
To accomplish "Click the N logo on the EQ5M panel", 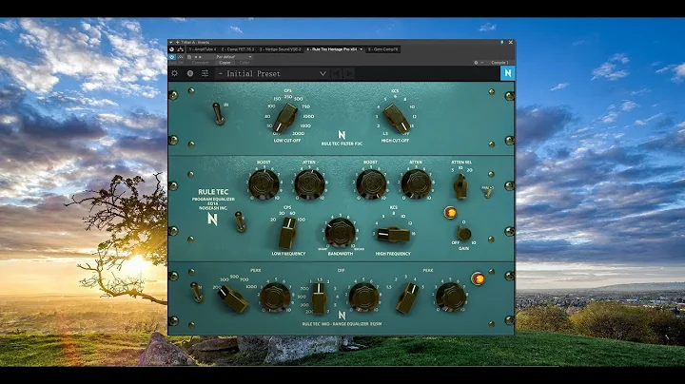I will [x=342, y=315].
